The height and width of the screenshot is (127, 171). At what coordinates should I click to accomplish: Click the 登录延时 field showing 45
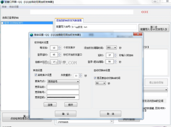[54, 55]
